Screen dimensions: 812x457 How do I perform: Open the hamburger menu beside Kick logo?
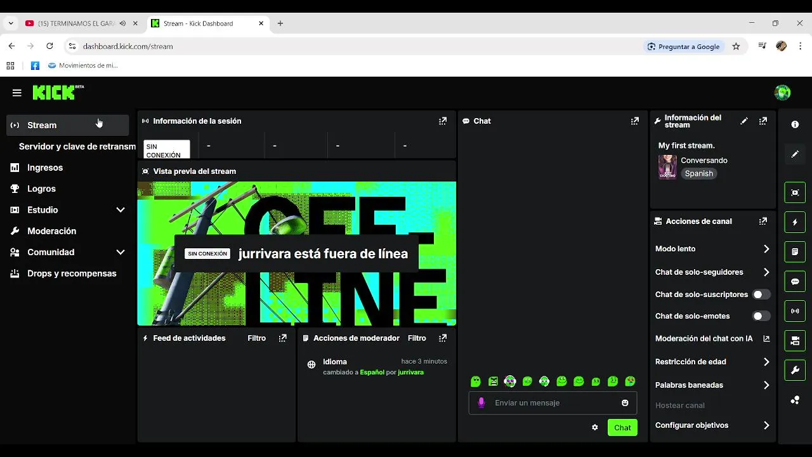pos(17,93)
